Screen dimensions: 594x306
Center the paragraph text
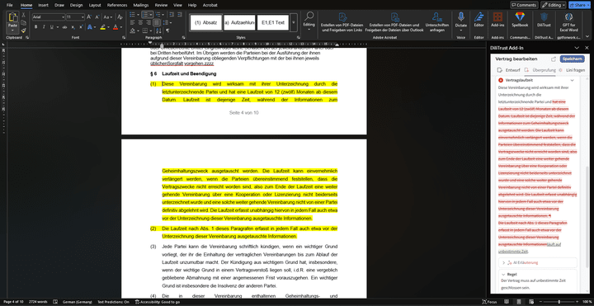point(140,23)
